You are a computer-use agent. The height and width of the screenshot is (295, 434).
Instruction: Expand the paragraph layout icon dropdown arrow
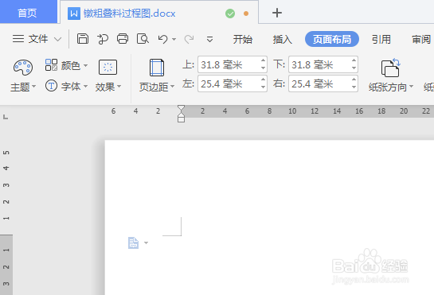click(x=147, y=243)
